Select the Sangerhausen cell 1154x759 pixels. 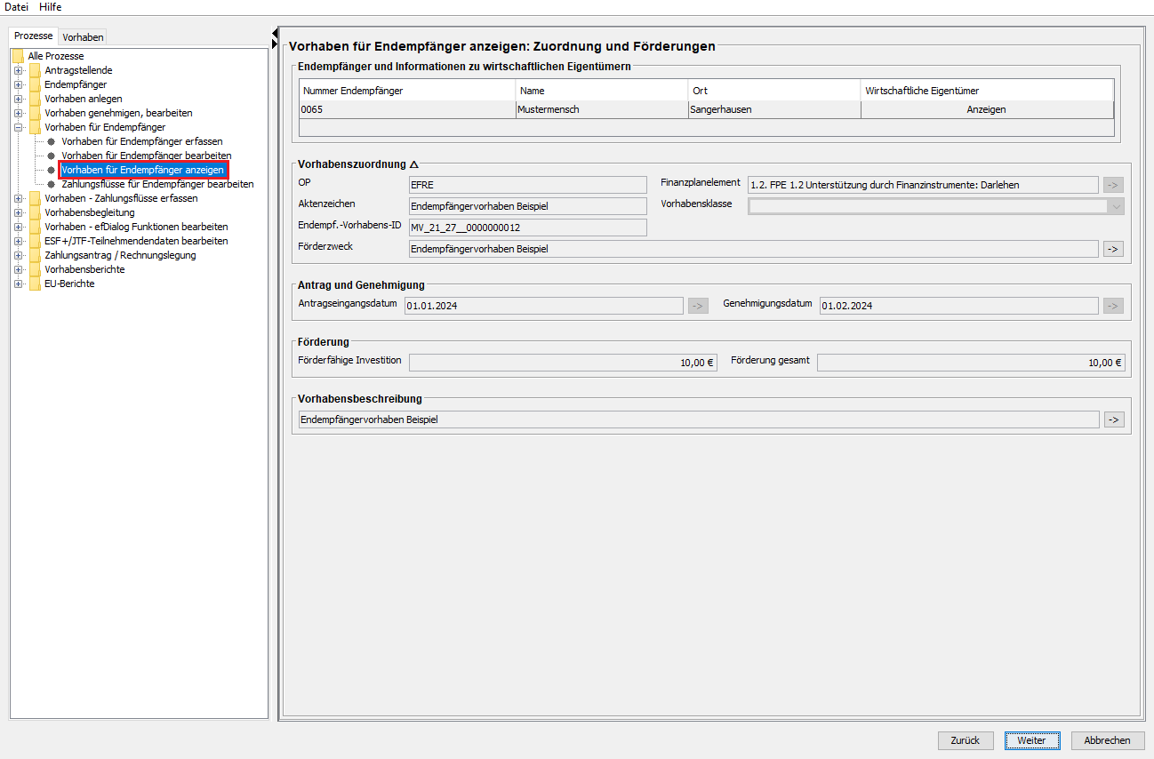(x=774, y=109)
